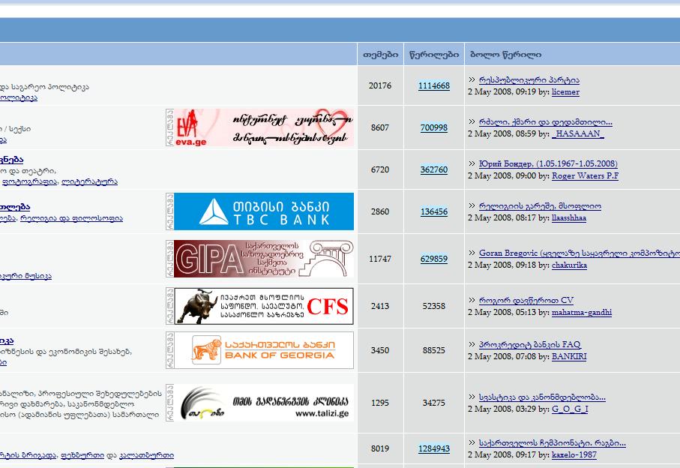Open posts count 1114668 link
The width and height of the screenshot is (680, 468).
click(x=433, y=86)
